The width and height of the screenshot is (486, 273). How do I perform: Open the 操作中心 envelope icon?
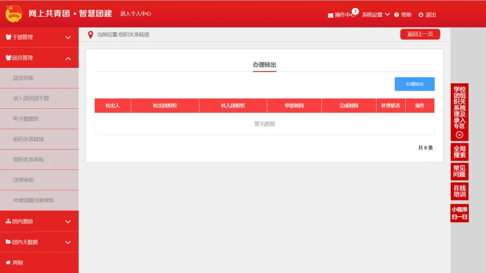[x=330, y=15]
